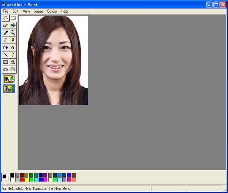Select the Brush tool
Viewport: 228px width, 193px height.
click(x=13, y=40)
